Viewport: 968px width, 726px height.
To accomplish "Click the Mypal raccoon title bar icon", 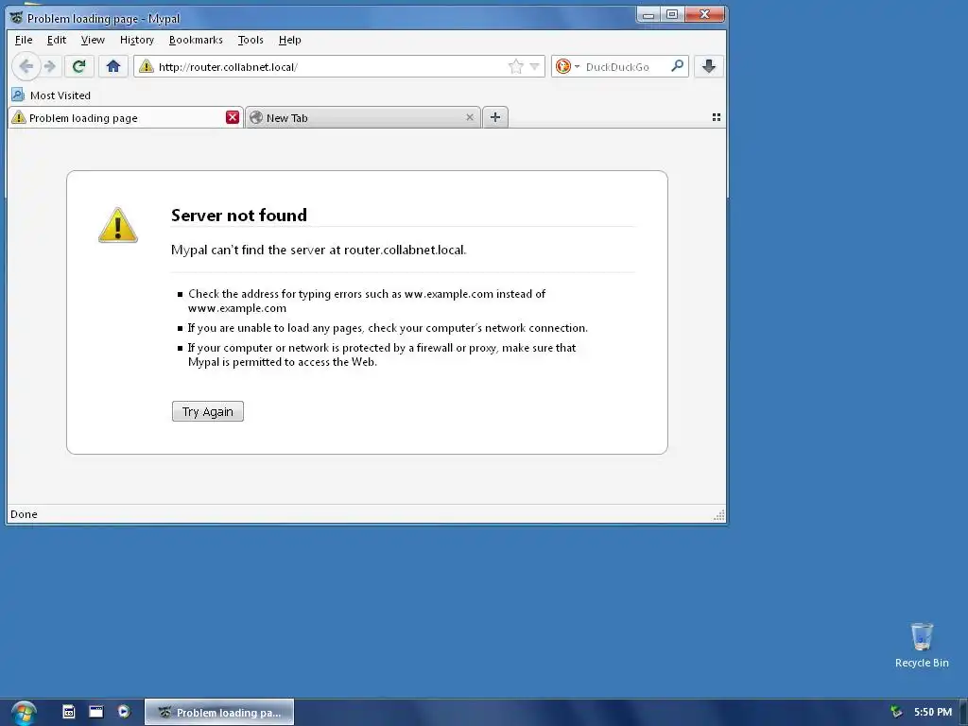I will coord(17,18).
